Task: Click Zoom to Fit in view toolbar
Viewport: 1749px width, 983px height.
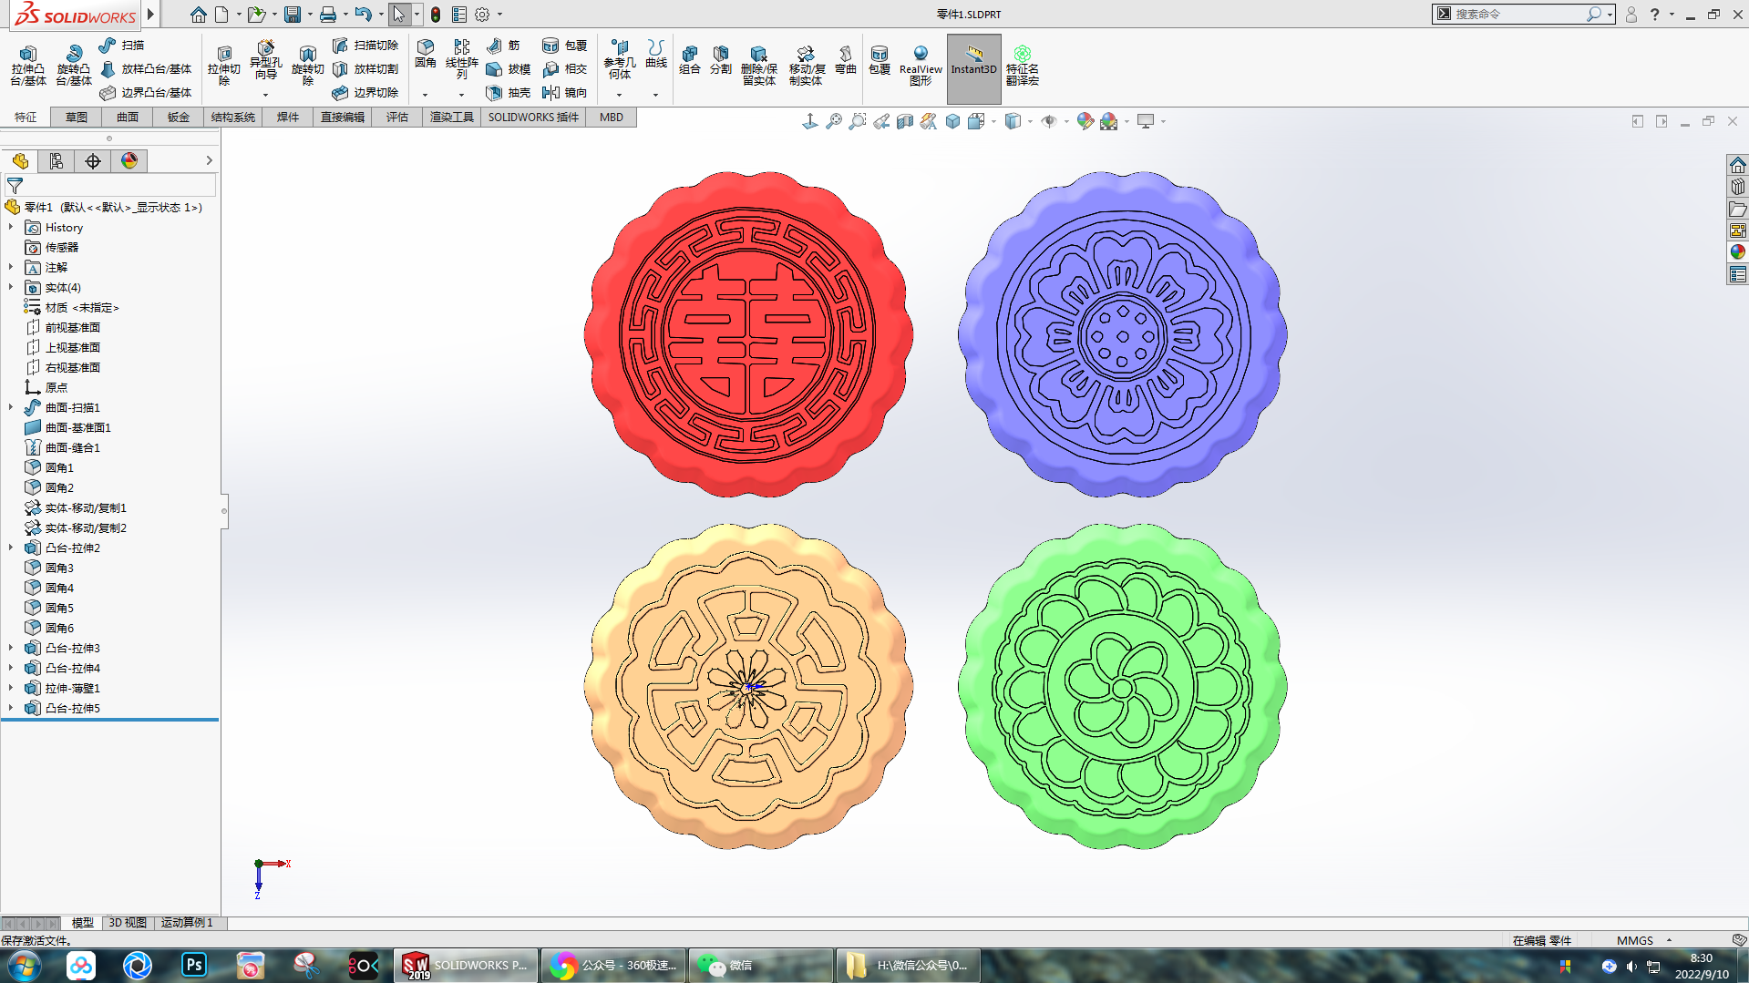Action: coord(834,121)
